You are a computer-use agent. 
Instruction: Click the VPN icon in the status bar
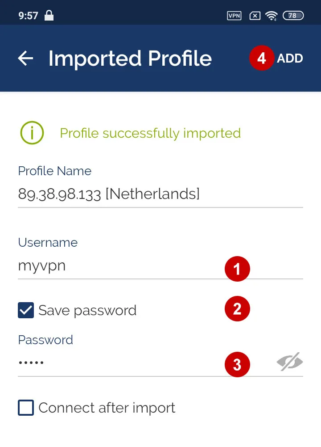click(234, 15)
